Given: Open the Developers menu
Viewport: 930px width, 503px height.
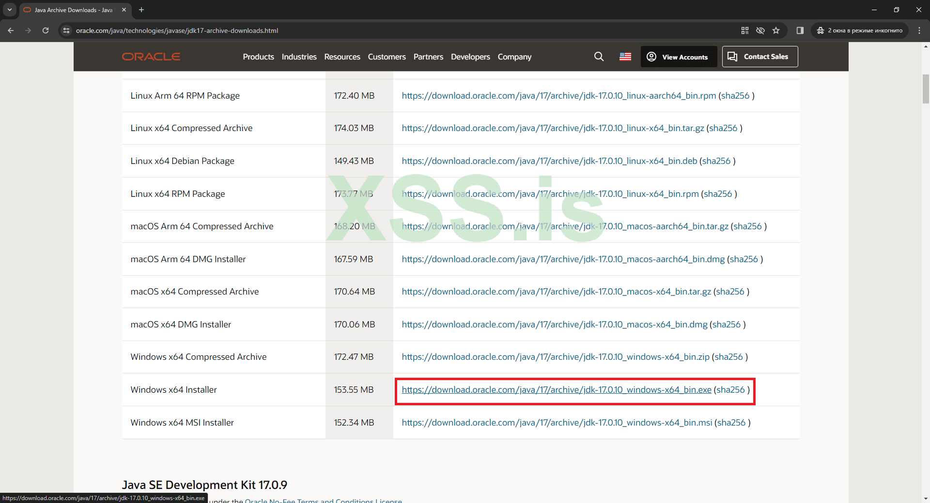Looking at the screenshot, I should (x=471, y=57).
